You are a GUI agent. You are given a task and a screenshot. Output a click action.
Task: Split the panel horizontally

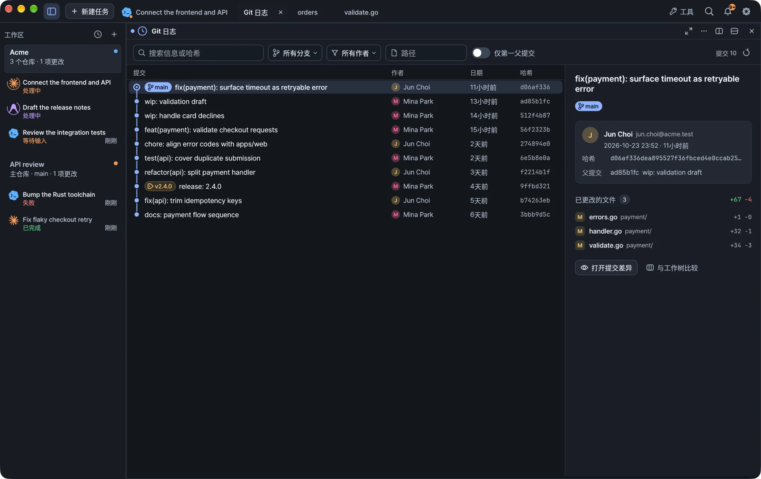734,31
